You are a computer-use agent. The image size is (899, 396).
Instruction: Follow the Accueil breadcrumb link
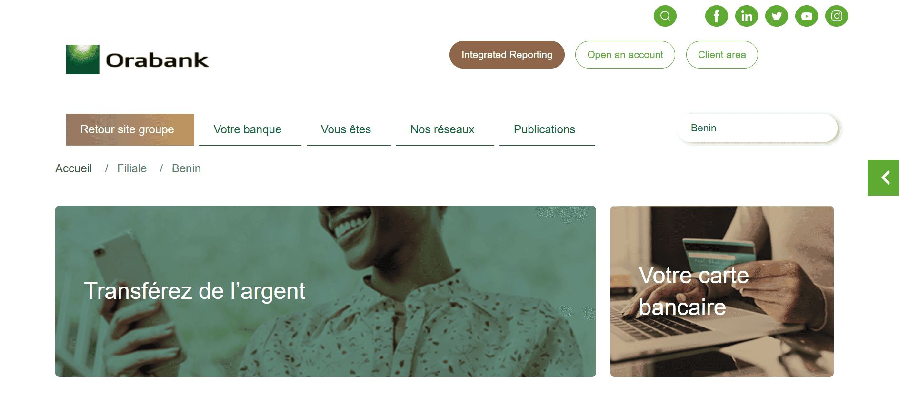click(x=74, y=168)
